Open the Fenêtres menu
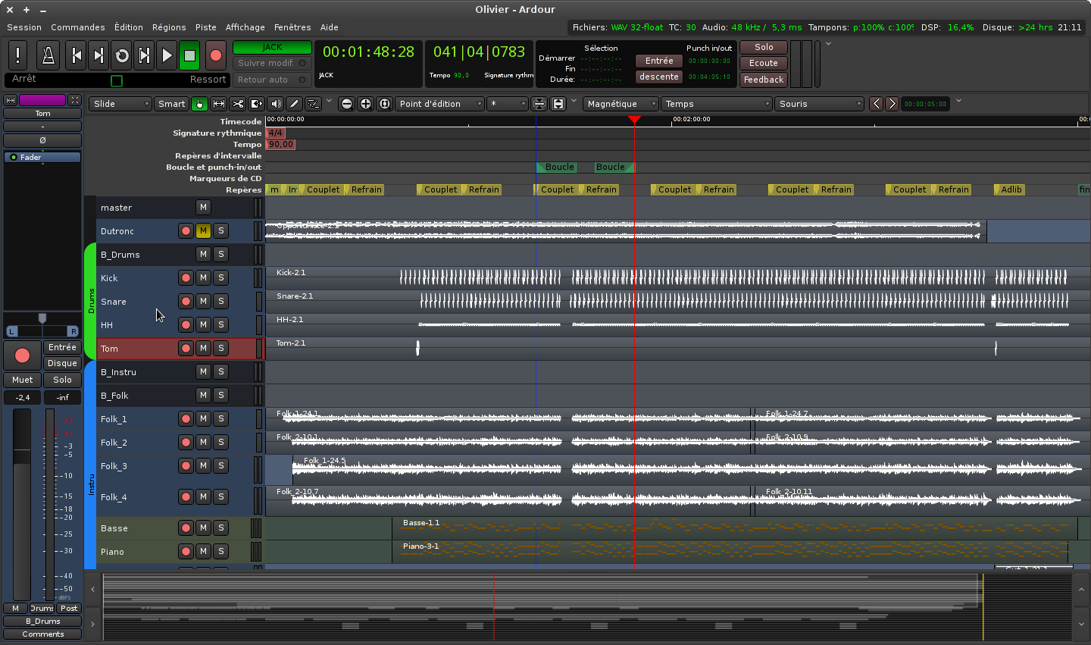The height and width of the screenshot is (645, 1091). tap(292, 27)
